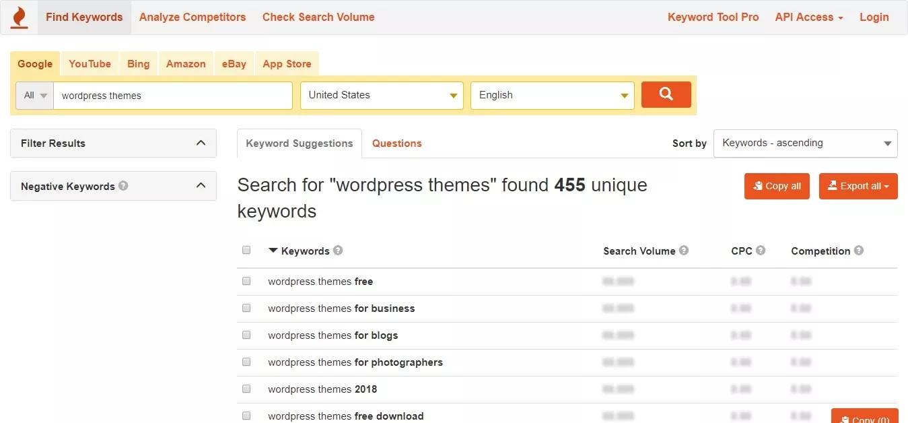Click keyword 'wordpress themes for business'
This screenshot has height=423, width=908.
(341, 308)
